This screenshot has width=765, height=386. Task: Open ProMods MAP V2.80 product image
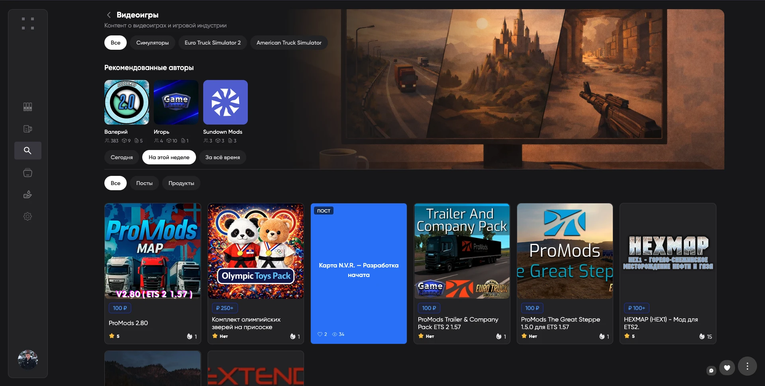click(x=153, y=251)
